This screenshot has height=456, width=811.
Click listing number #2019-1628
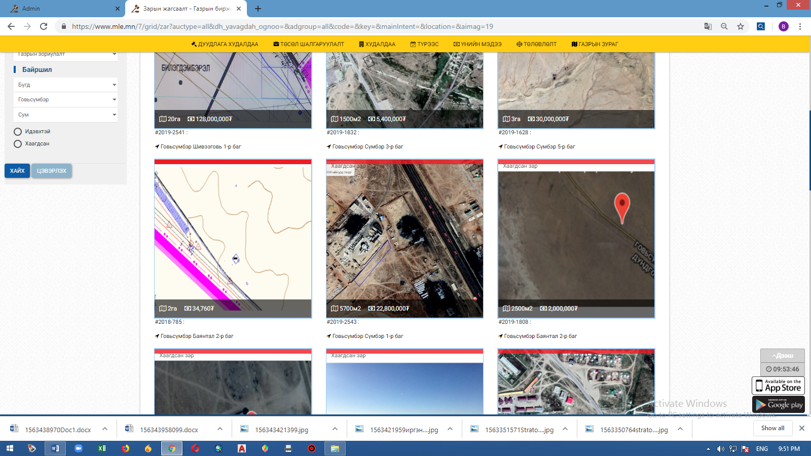click(513, 133)
